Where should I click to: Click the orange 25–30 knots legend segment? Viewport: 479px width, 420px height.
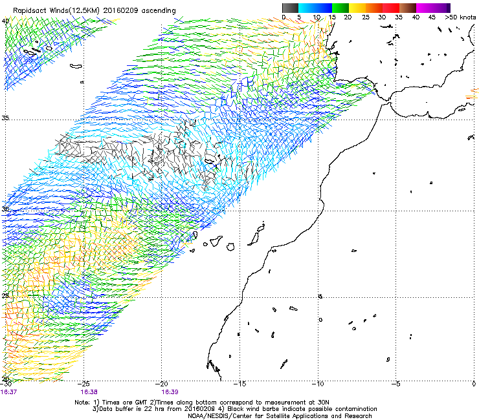pyautogui.click(x=374, y=8)
